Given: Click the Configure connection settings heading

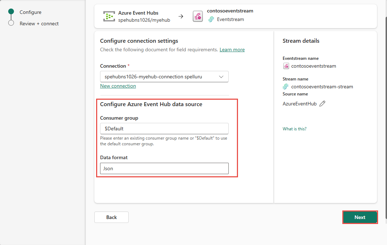Looking at the screenshot, I should (x=139, y=41).
